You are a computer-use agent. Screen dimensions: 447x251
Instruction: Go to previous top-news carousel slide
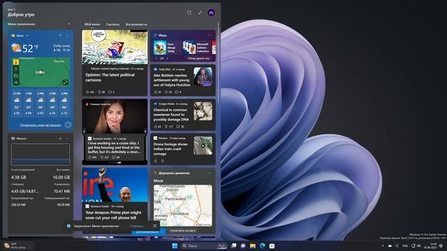point(84,132)
